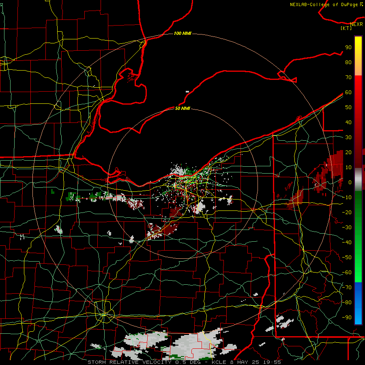This screenshot has height=365, width=365.
Task: Click the 30 value on velocity scale
Action: pyautogui.click(x=348, y=137)
